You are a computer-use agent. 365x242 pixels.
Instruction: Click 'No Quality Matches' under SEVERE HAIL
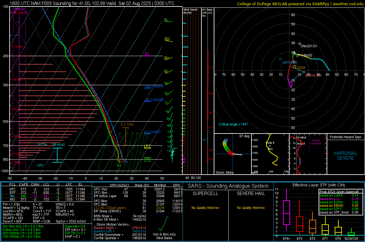[251, 208]
